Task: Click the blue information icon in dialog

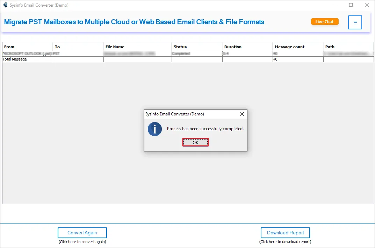Action: 155,129
